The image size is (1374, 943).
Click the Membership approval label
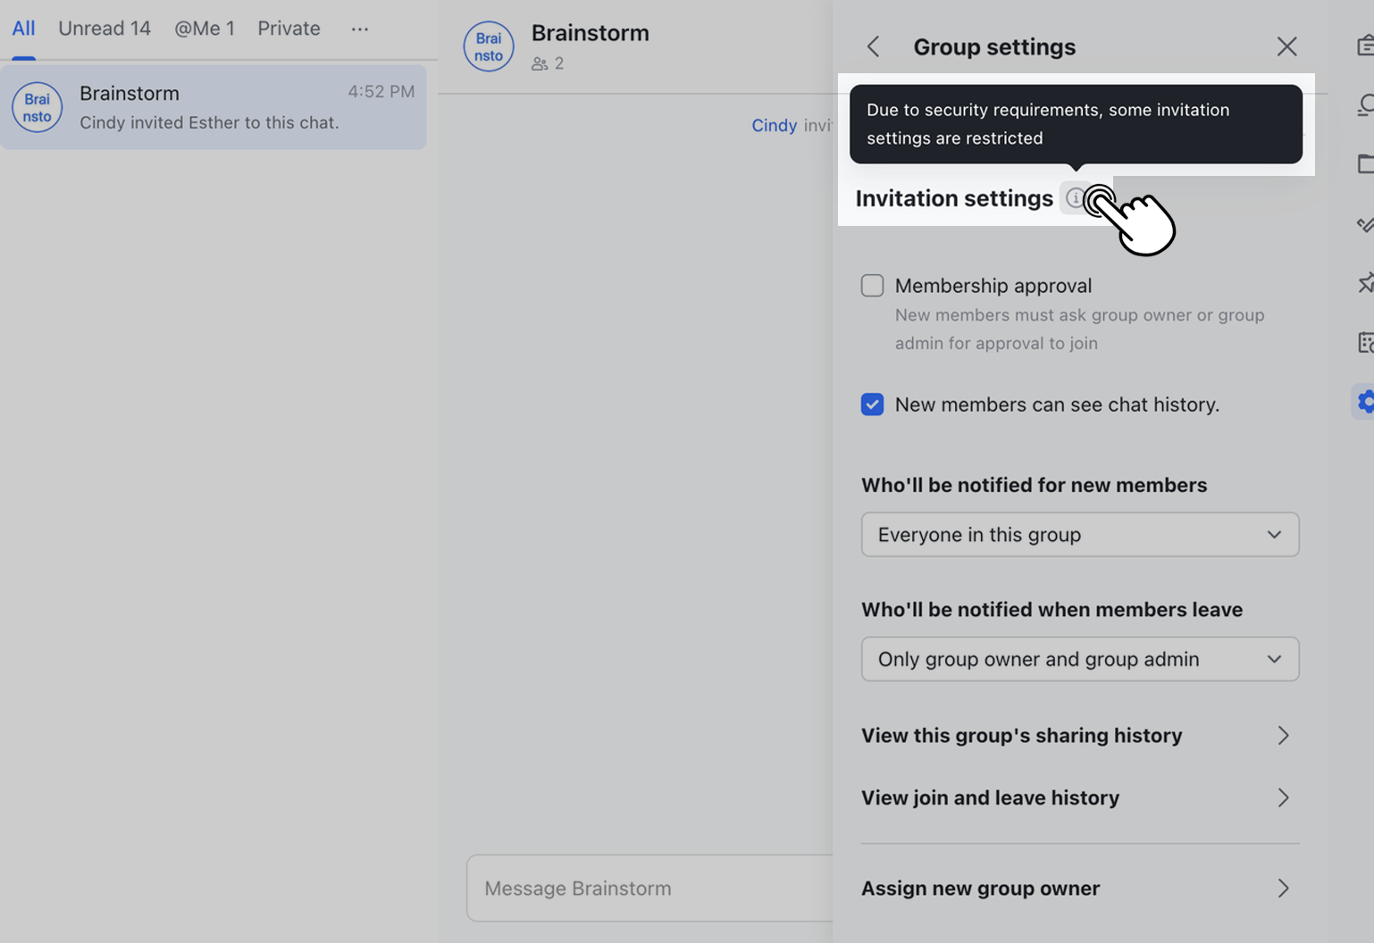tap(993, 286)
